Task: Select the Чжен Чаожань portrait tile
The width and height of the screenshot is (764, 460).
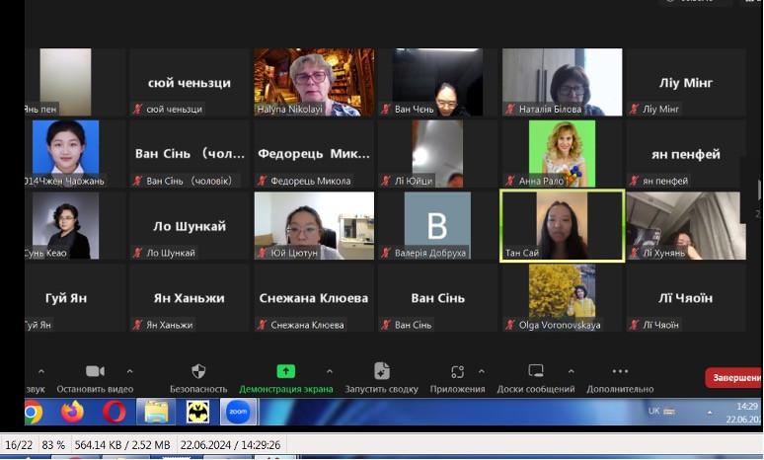Action: tap(65, 153)
